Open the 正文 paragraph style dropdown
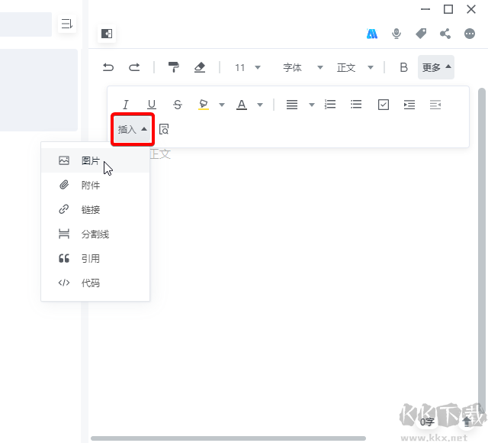 (355, 67)
